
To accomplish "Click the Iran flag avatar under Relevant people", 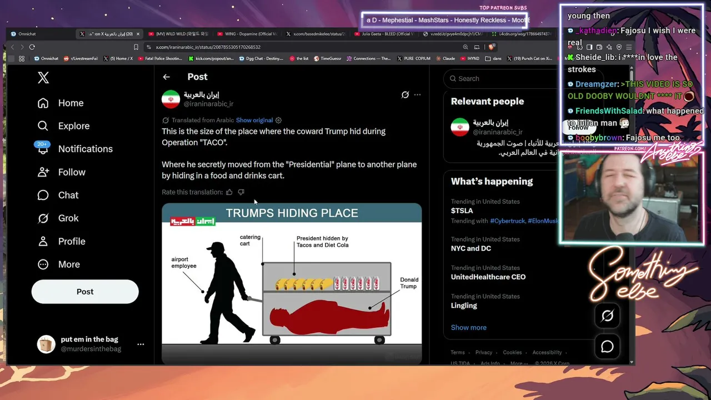I will click(x=460, y=127).
